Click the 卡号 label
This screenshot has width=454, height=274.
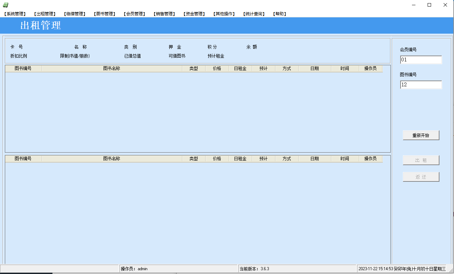coord(17,47)
